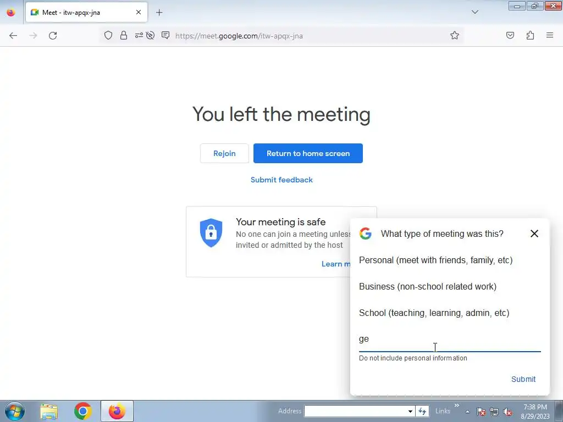Screen dimensions: 563x422
Task: Click the Firefox View icon left of the tabs
Action: tap(11, 13)
